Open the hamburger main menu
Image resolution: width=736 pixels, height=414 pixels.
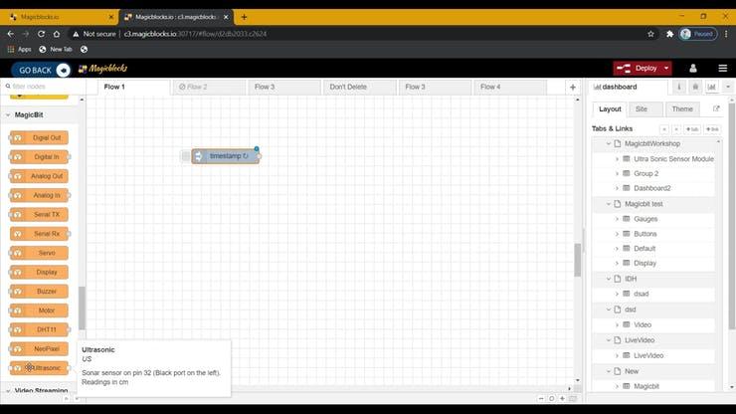coord(720,69)
